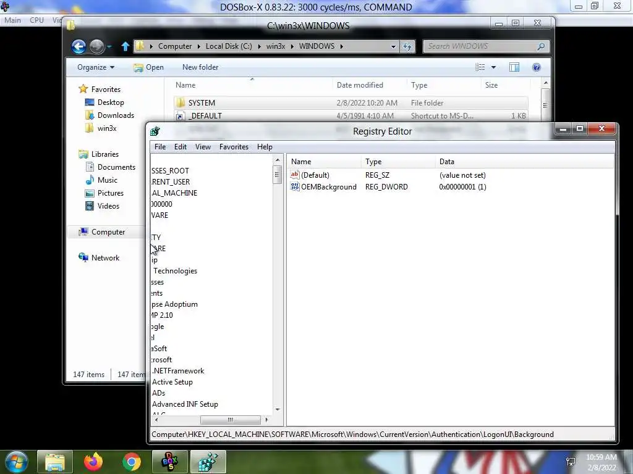Click win3x in the address breadcrumb

click(x=276, y=46)
